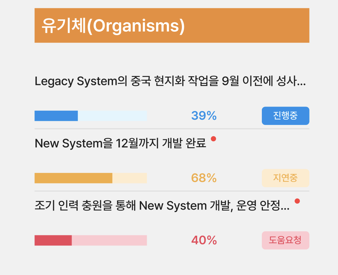Click the orange progress bar of the New System objective

coord(73,178)
